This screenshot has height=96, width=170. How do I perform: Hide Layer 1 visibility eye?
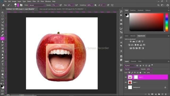tap(126, 82)
